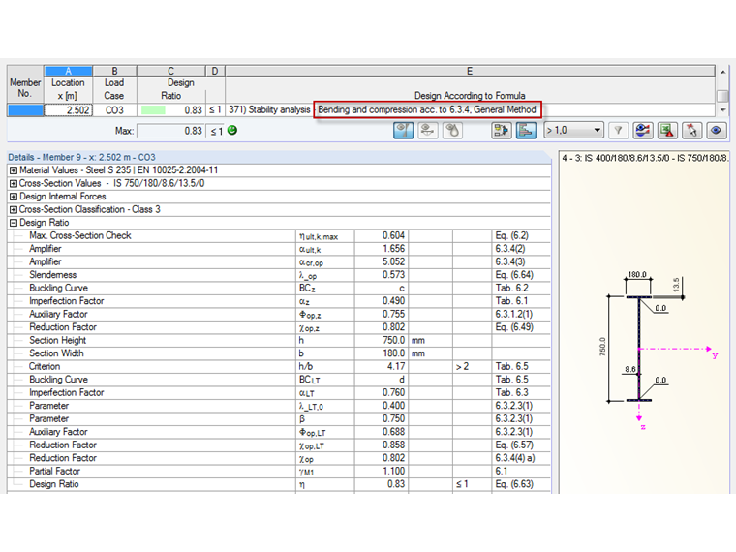
Task: Click the y-axis label in section drawing
Action: (715, 355)
